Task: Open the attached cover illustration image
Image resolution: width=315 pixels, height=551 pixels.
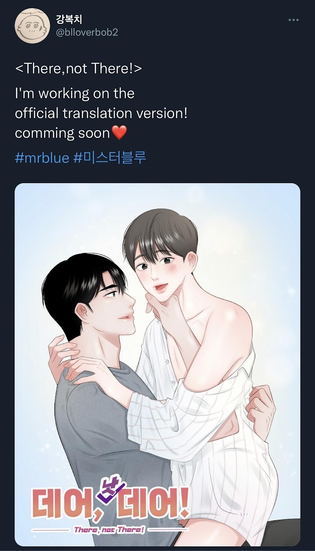Action: click(x=157, y=365)
